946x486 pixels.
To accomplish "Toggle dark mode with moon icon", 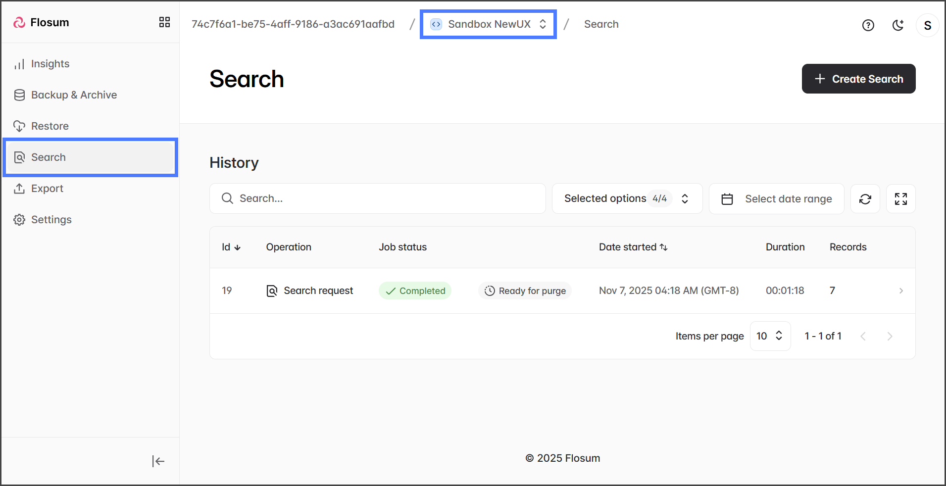I will coord(898,25).
